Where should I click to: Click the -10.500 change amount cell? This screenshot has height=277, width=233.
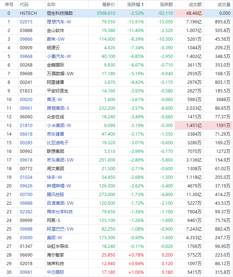pos(165,39)
